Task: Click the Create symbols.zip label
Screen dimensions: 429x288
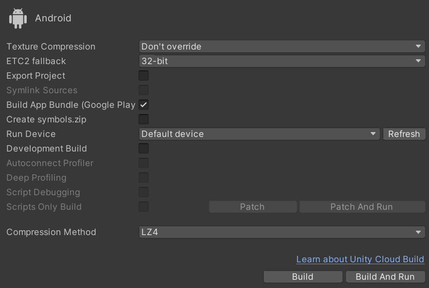Action: click(x=46, y=119)
